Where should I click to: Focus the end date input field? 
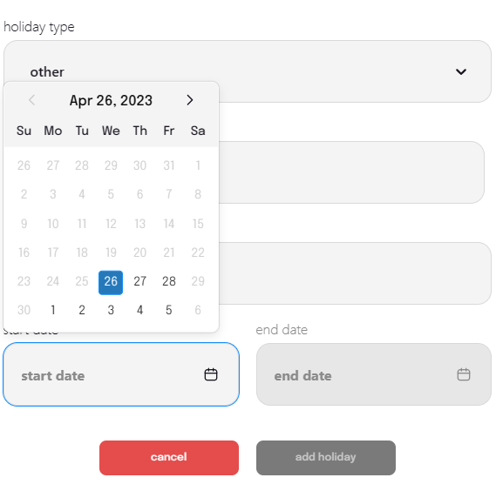374,374
